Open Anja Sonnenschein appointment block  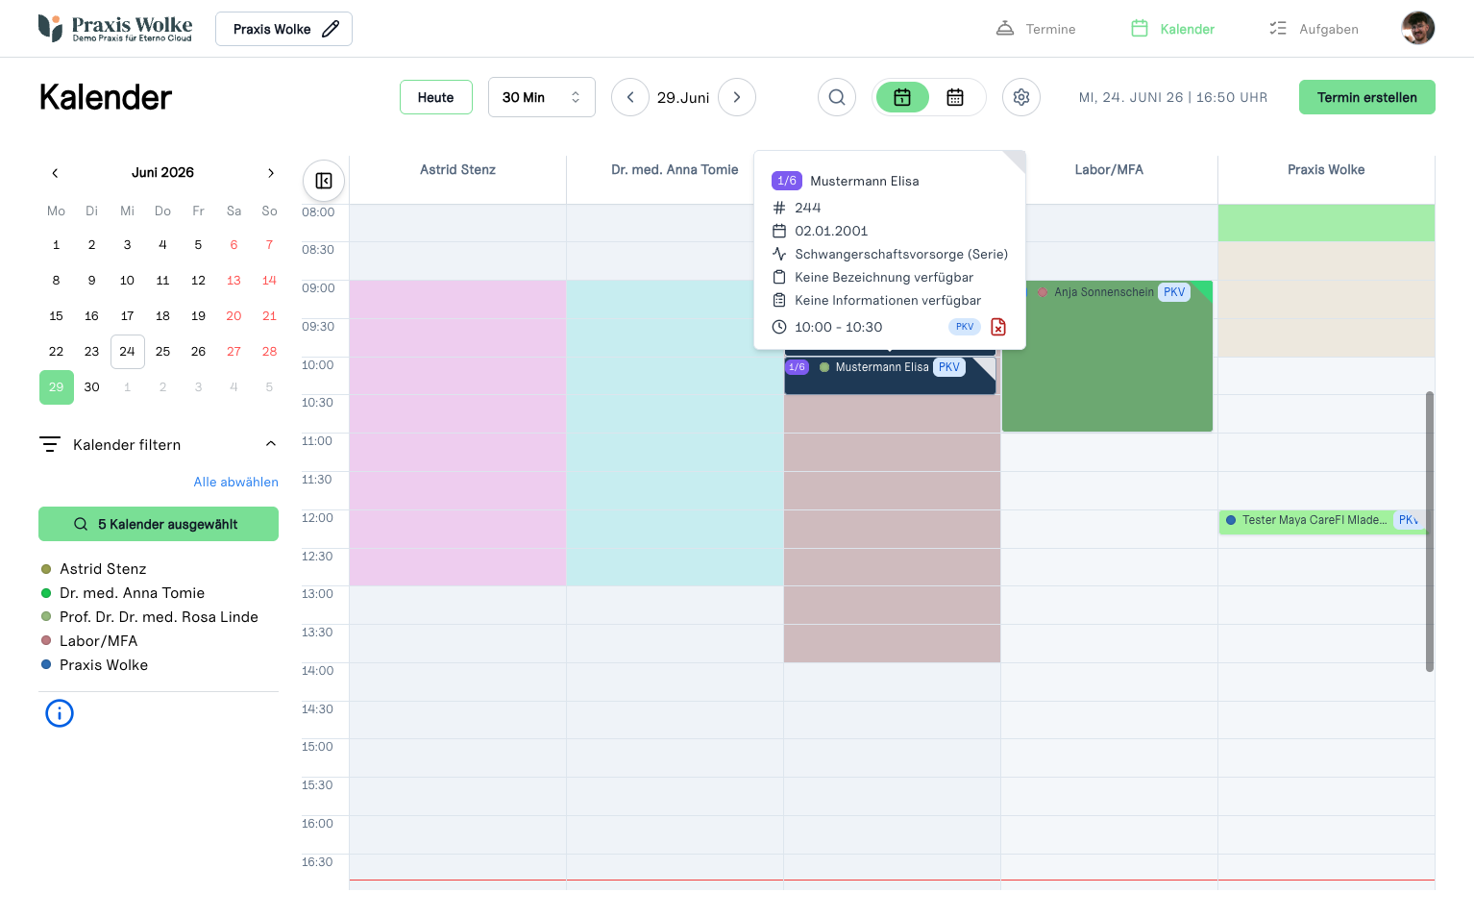tap(1107, 356)
